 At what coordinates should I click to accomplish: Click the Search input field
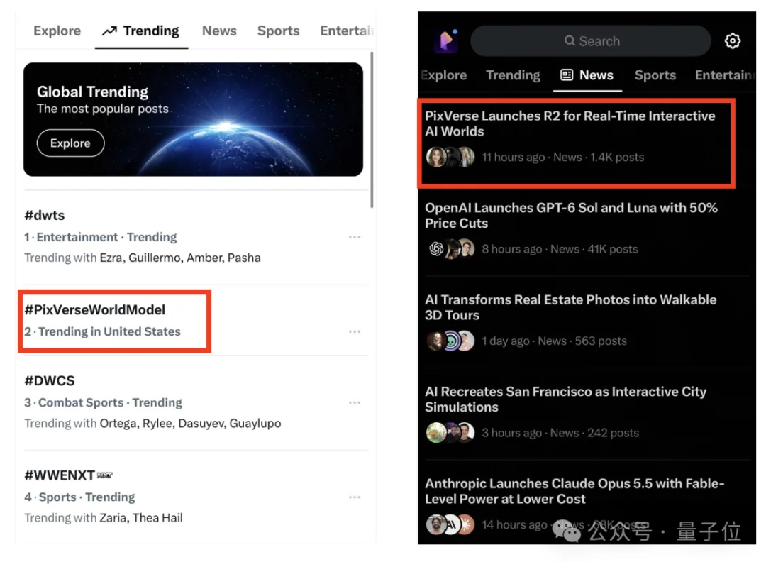click(x=591, y=41)
